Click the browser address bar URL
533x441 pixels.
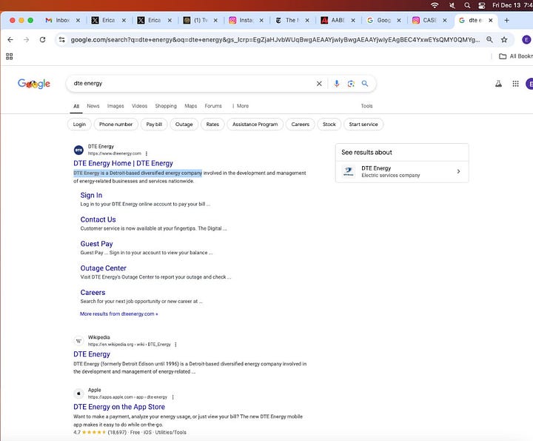click(275, 40)
